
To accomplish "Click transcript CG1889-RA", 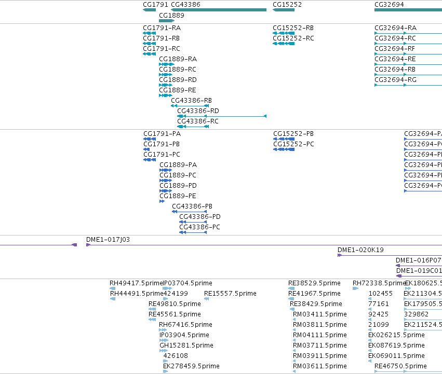I will point(178,59).
